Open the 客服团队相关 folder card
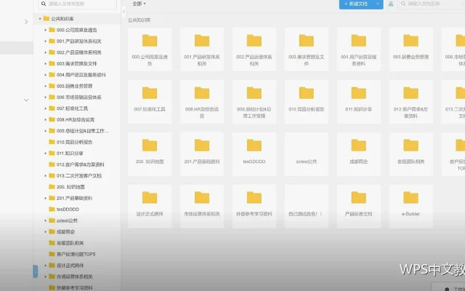465x291 pixels. pos(411,154)
